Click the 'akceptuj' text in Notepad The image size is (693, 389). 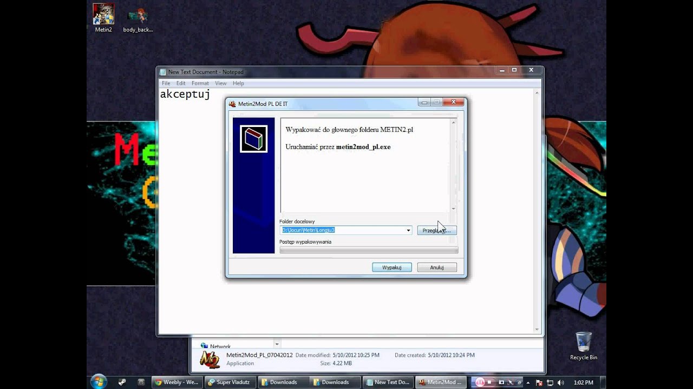[x=185, y=95]
